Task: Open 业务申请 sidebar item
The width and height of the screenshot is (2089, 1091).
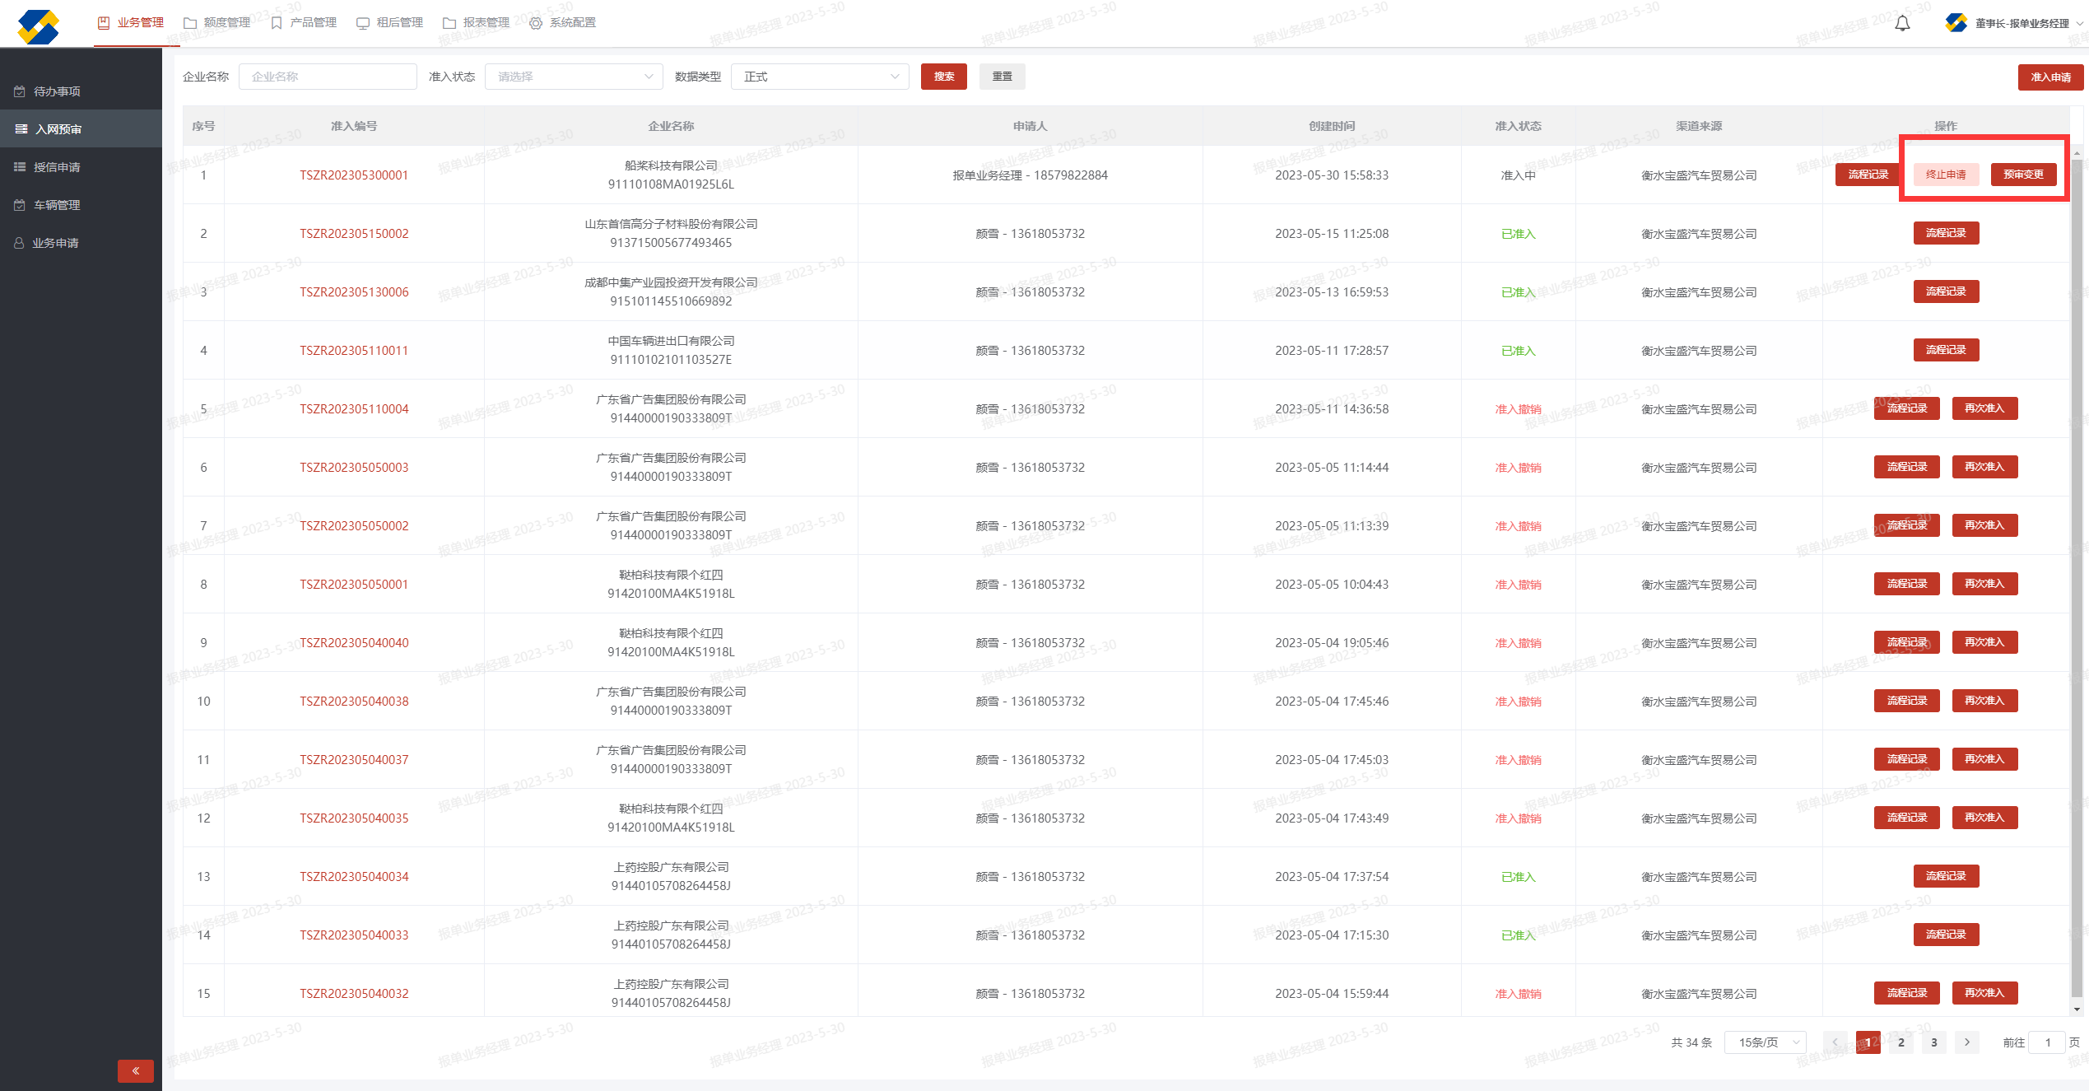Action: pos(55,243)
